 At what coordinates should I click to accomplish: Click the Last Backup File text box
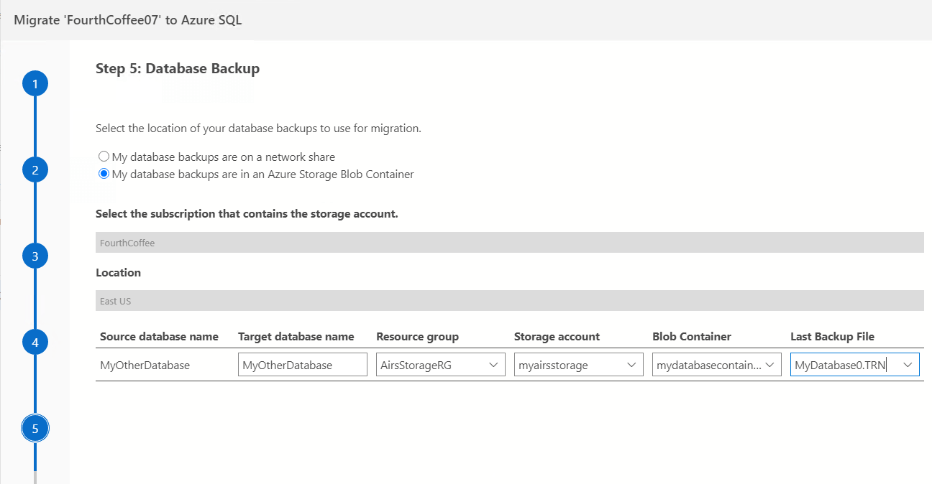point(841,365)
